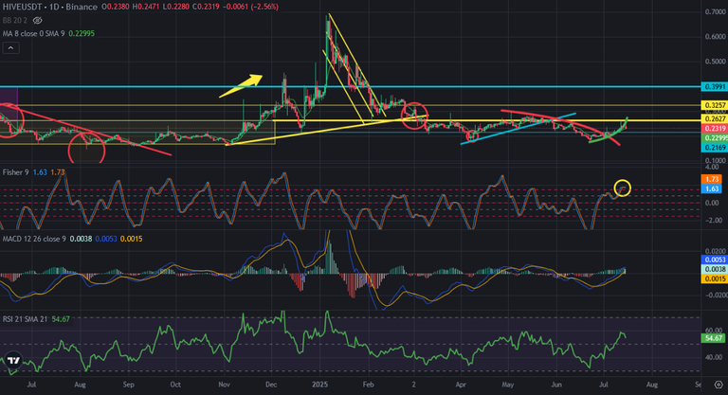Image resolution: width=728 pixels, height=395 pixels.
Task: Click the 0.6000 price scale value
Action: coord(716,37)
